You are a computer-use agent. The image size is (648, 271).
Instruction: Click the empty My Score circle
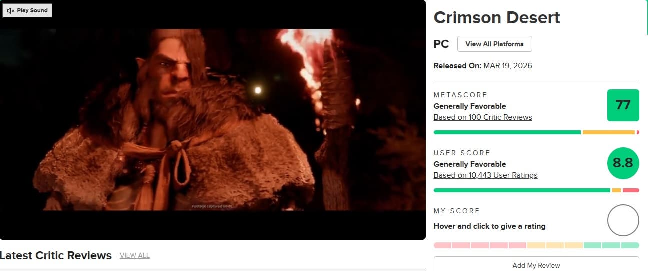[623, 220]
